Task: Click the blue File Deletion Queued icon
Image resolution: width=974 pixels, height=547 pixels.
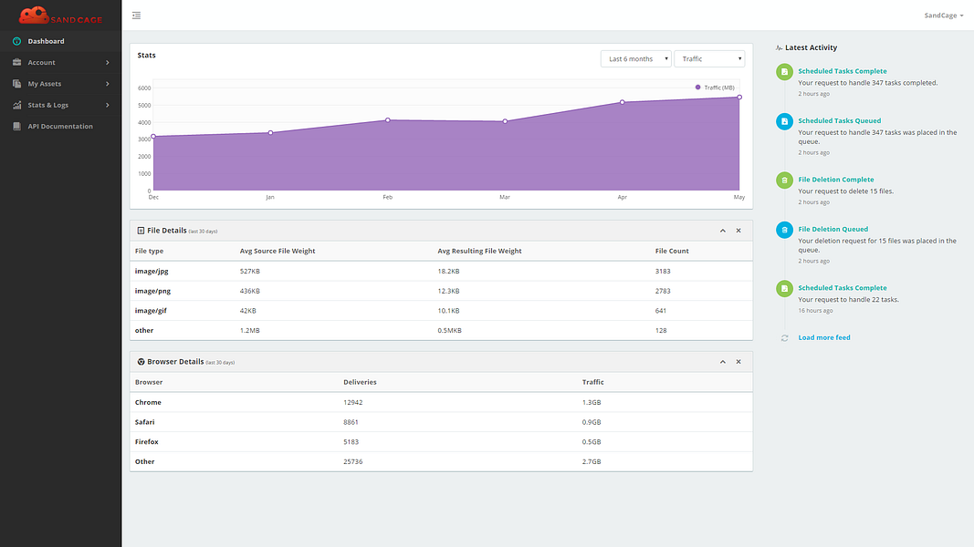Action: (x=784, y=230)
